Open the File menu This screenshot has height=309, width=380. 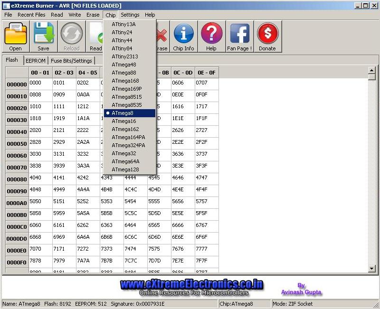coord(8,15)
